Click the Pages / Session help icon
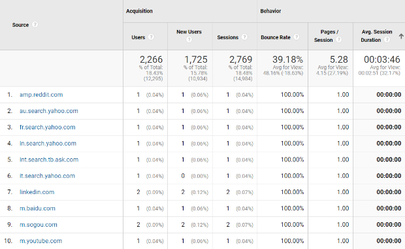 click(x=338, y=39)
